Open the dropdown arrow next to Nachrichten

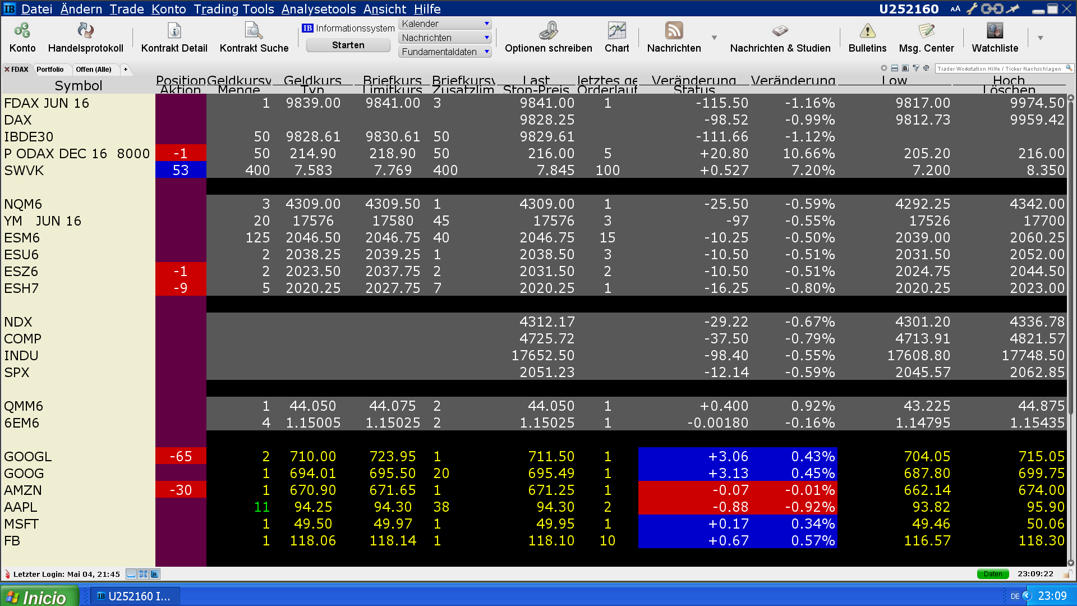(714, 38)
